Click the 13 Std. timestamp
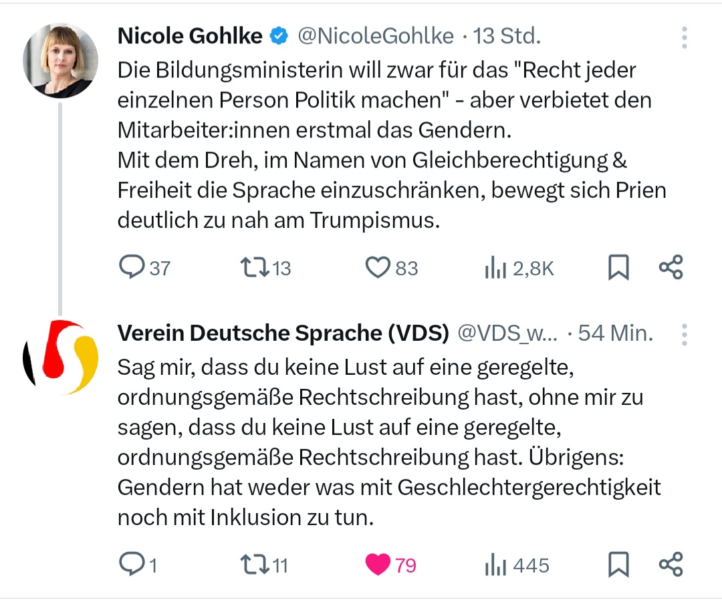Viewport: 722px width, 604px height. (507, 36)
